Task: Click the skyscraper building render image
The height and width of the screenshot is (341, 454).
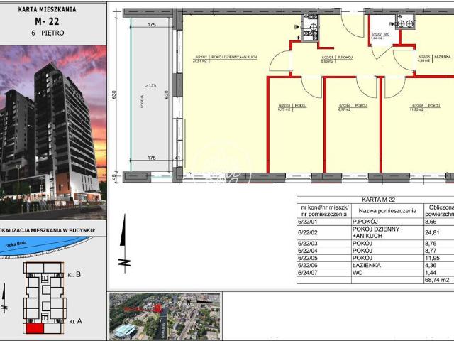Action: (53, 132)
